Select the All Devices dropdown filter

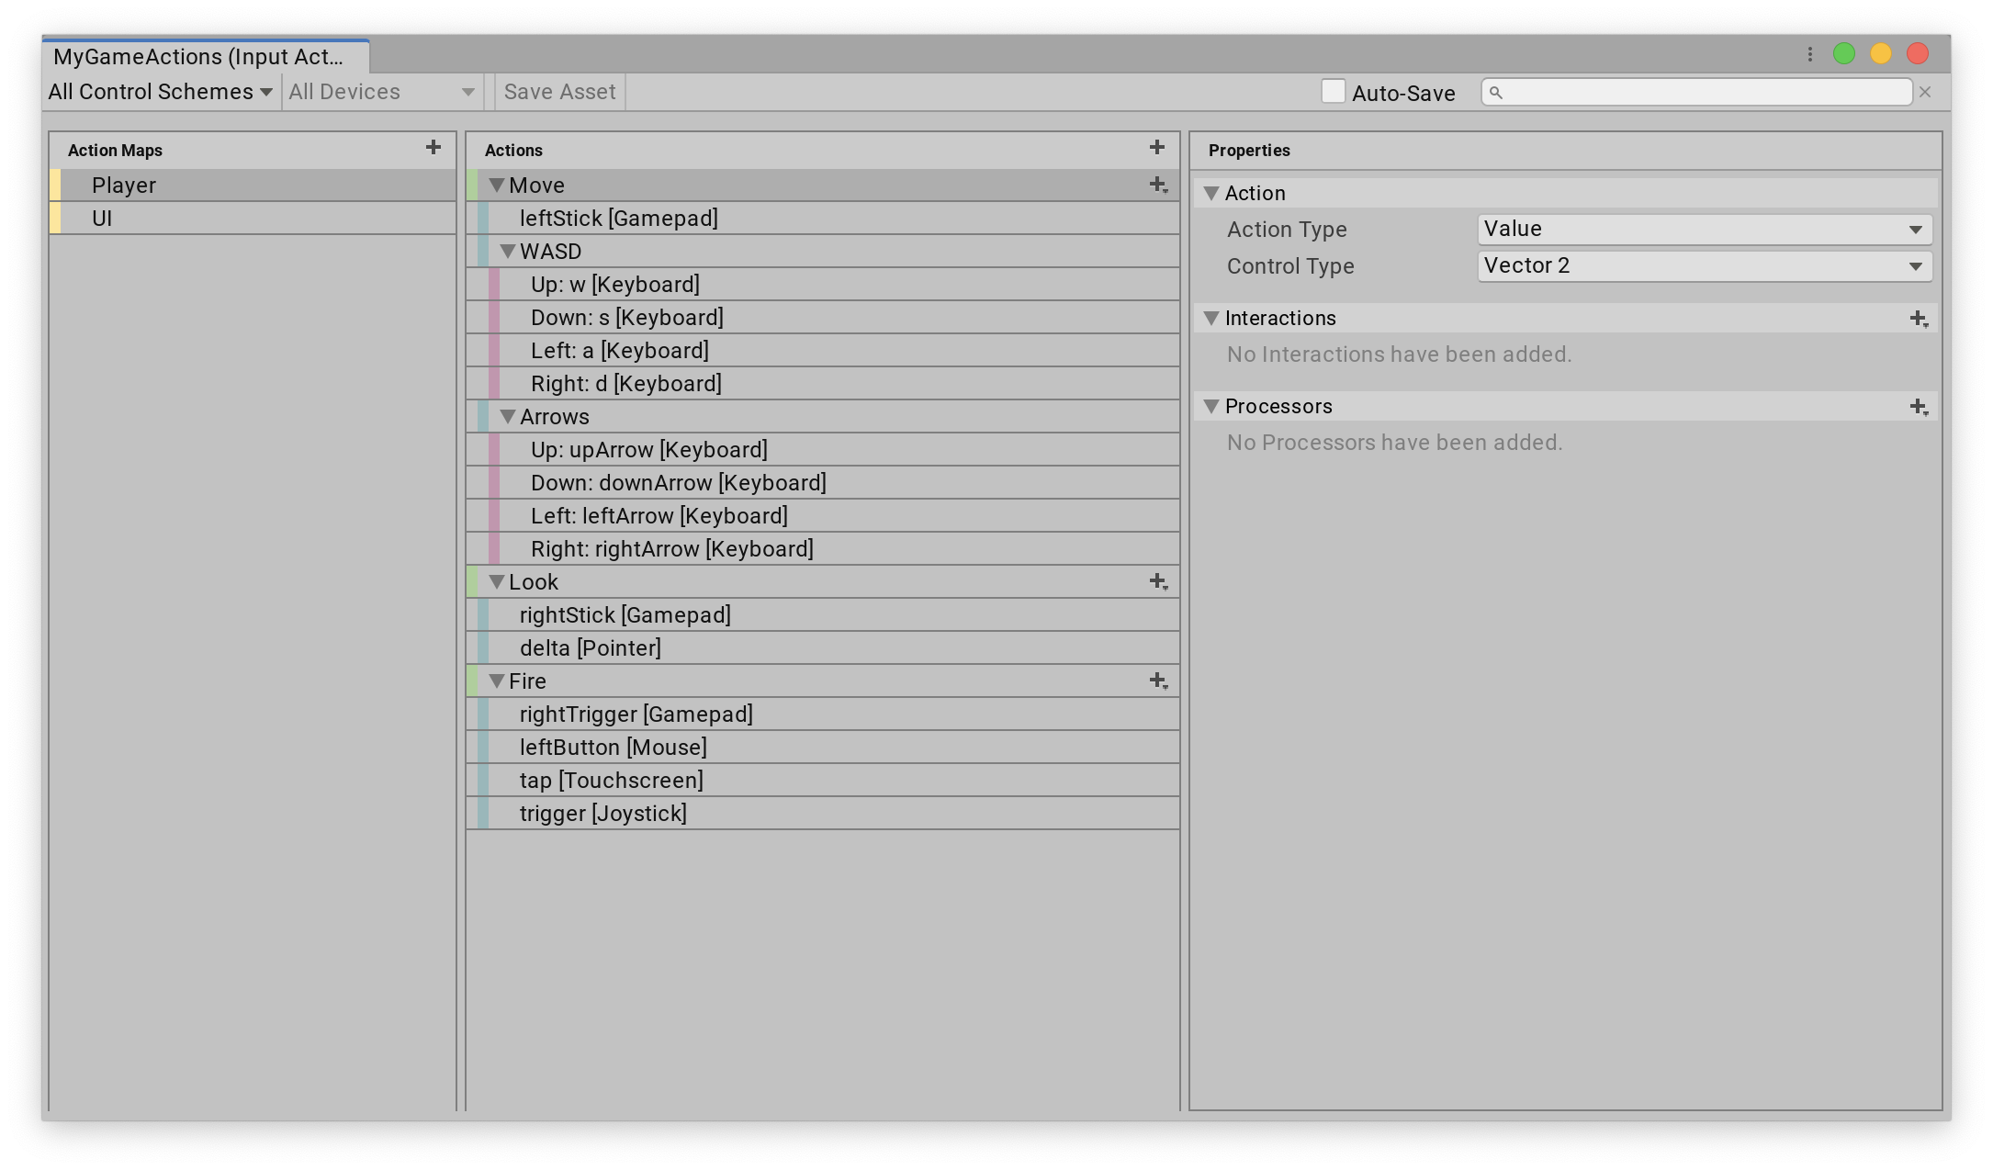click(x=383, y=92)
